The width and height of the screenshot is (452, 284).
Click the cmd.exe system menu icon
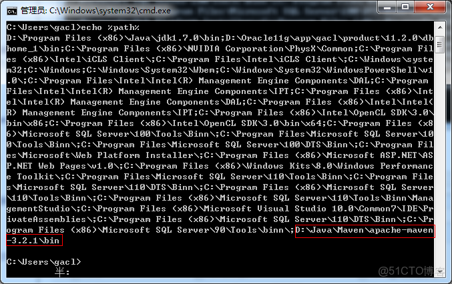click(11, 10)
